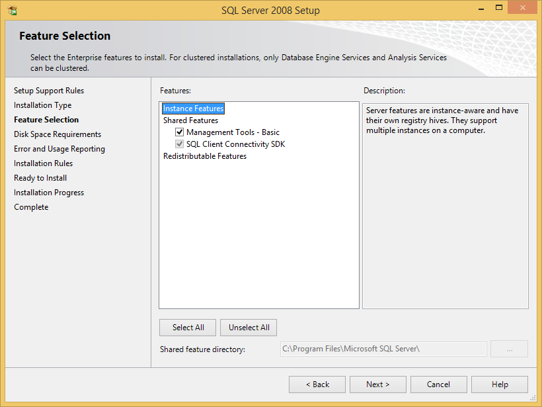This screenshot has height=407, width=542.
Task: Open Help for feature selection
Action: click(x=500, y=384)
